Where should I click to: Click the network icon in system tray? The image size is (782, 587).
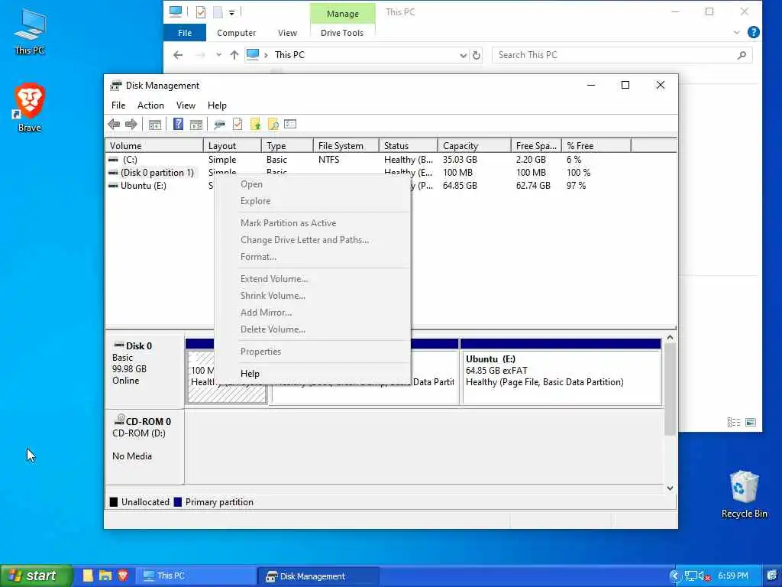pos(690,576)
